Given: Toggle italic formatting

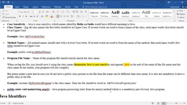Looking at the screenshot, I should (23, 16).
